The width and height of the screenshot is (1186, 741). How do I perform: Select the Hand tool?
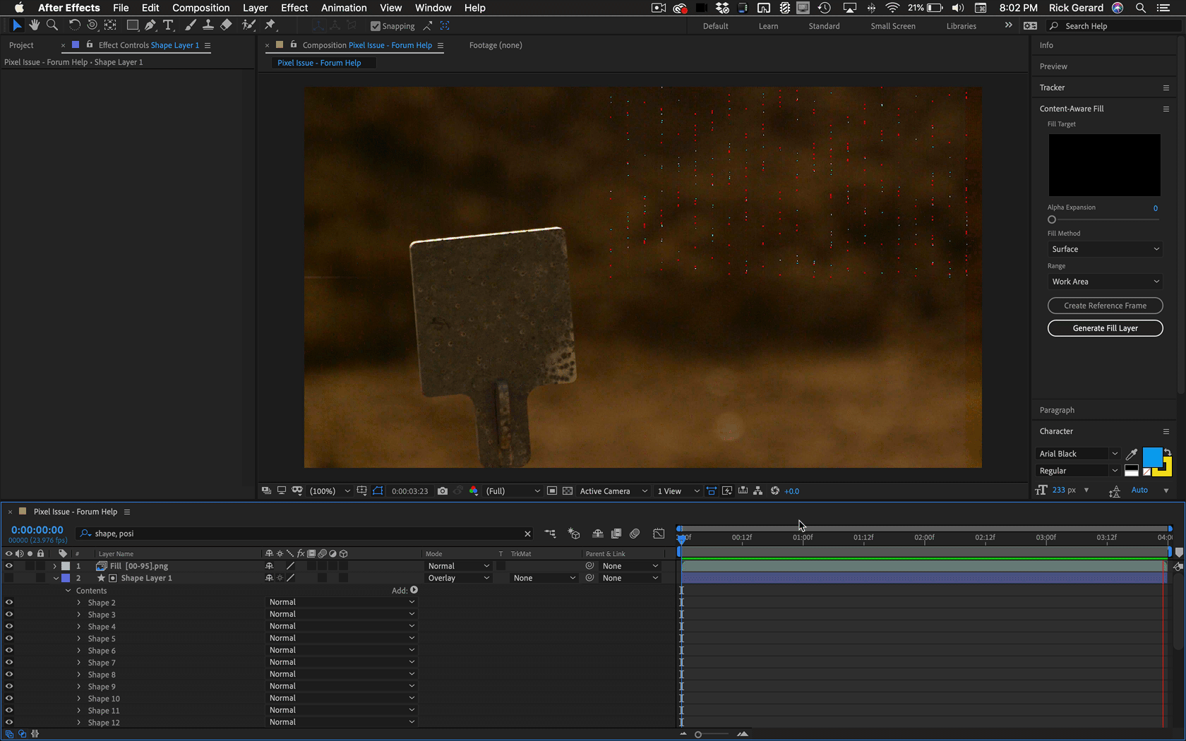pyautogui.click(x=34, y=25)
